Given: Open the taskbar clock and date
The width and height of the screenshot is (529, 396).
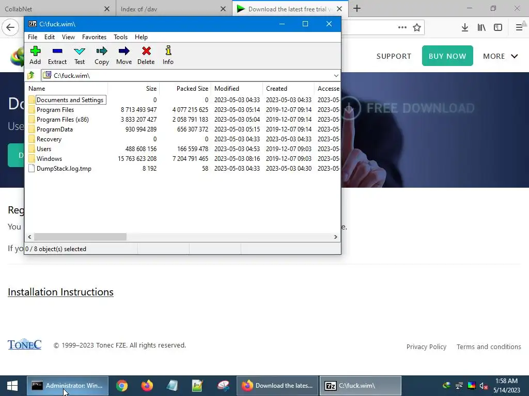Looking at the screenshot, I should pyautogui.click(x=506, y=386).
